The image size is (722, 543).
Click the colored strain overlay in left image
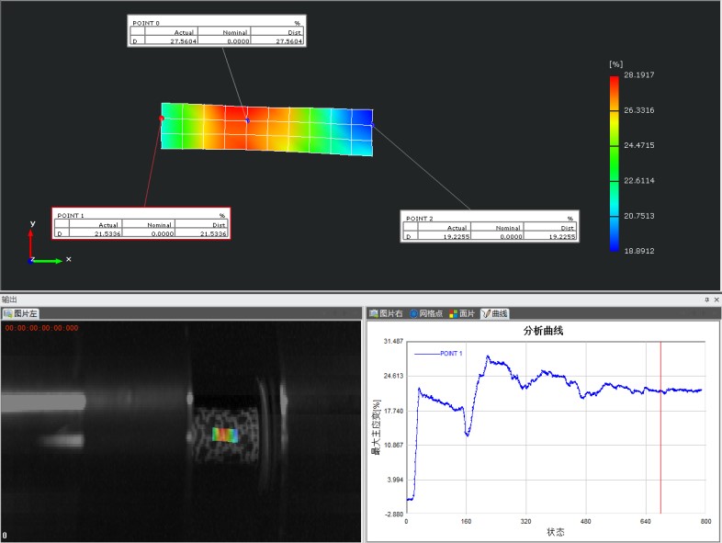pos(225,434)
